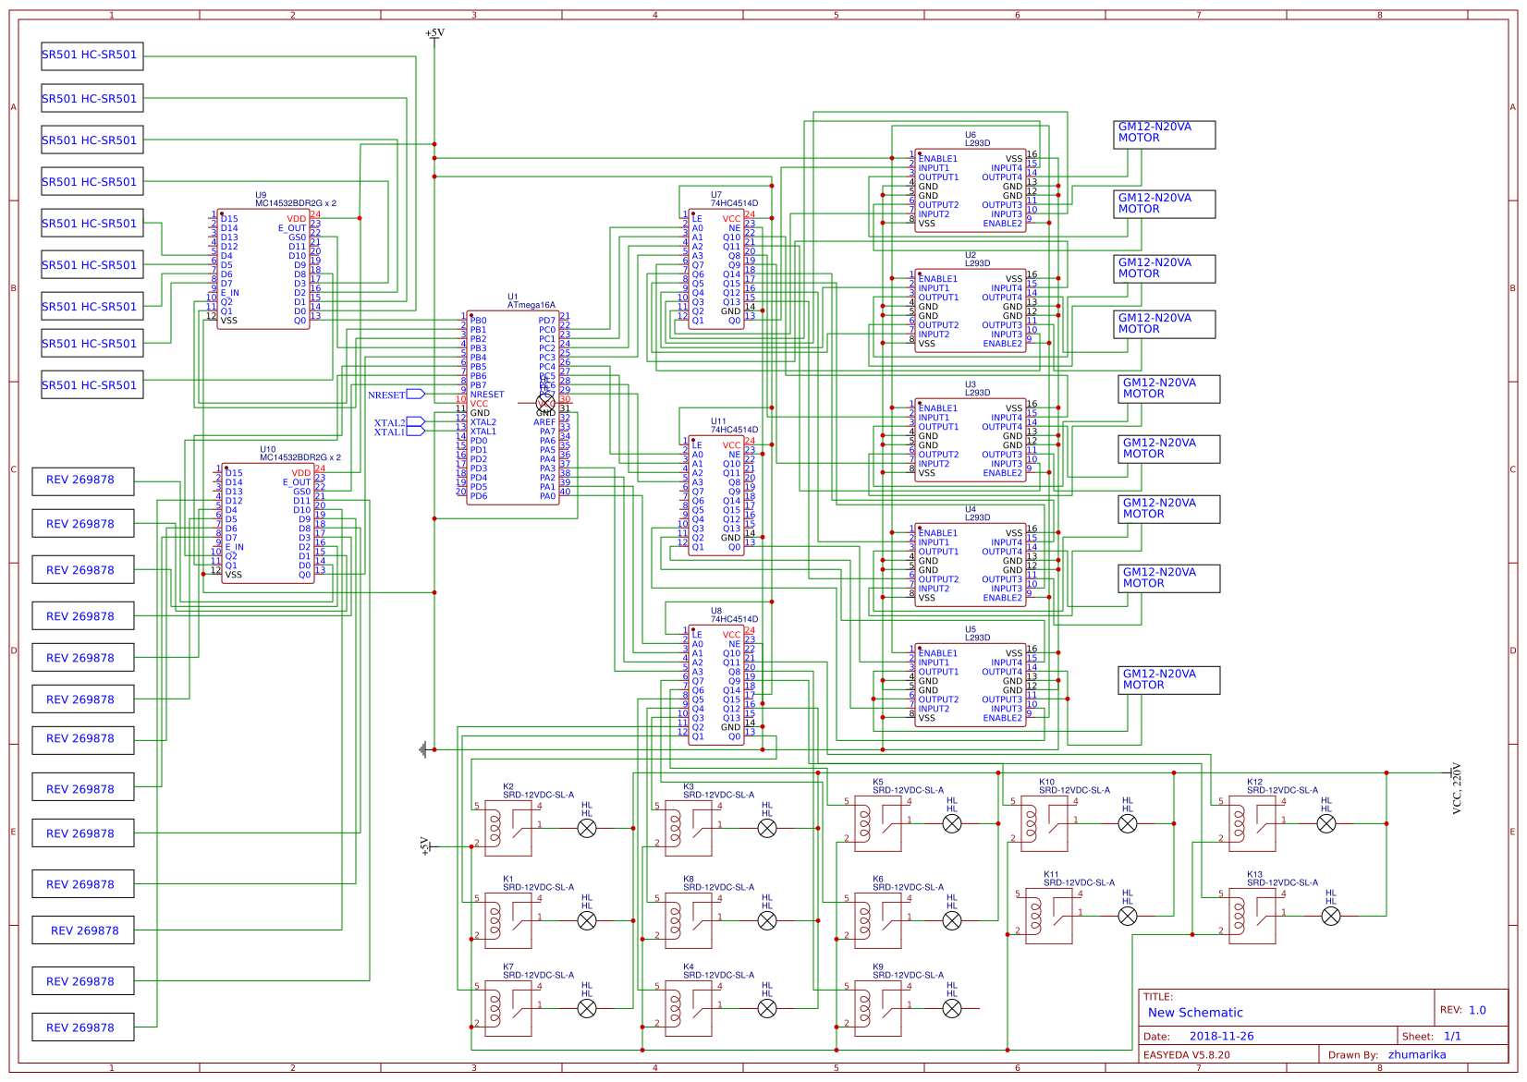Select the 74HC4514D decoder U7
Viewport: 1527px width, 1082px height.
tap(716, 268)
